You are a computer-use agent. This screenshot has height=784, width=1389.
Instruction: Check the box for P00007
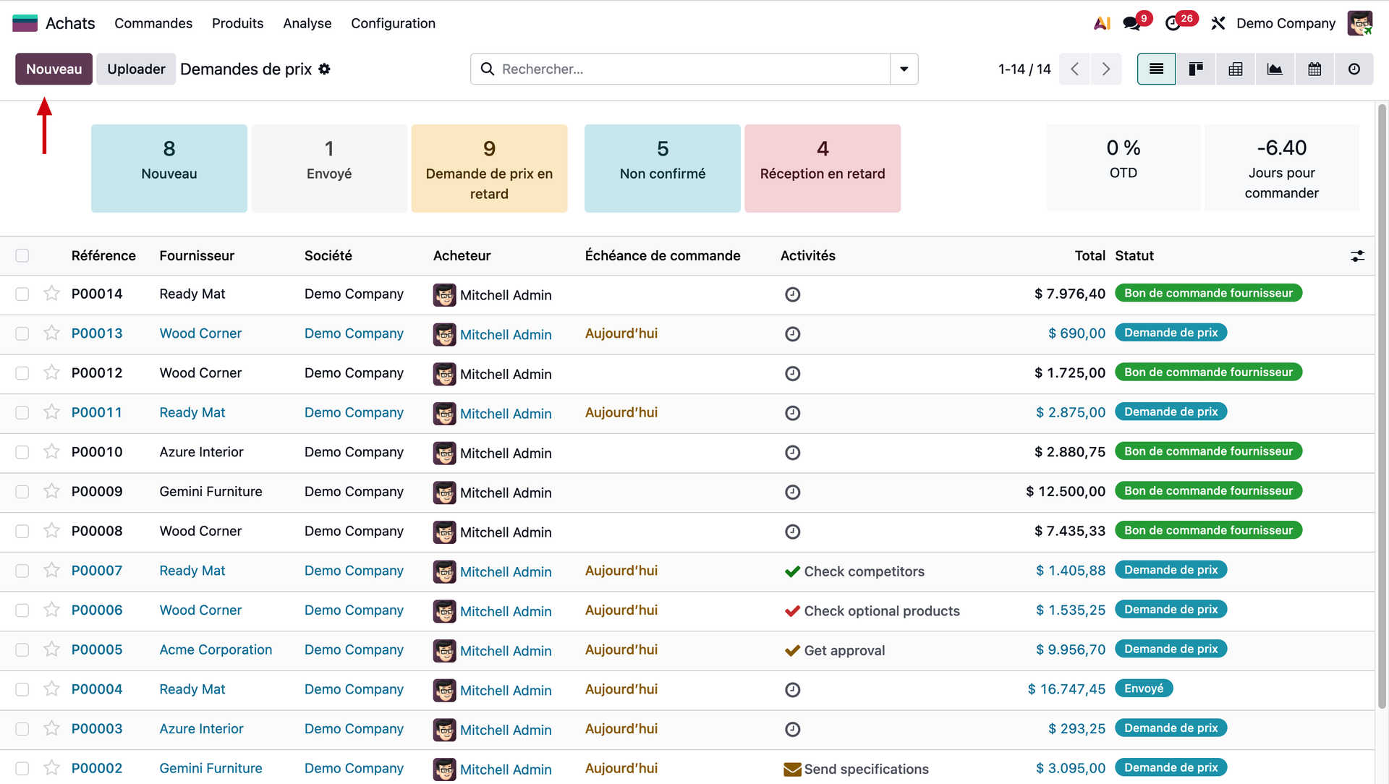pyautogui.click(x=22, y=571)
